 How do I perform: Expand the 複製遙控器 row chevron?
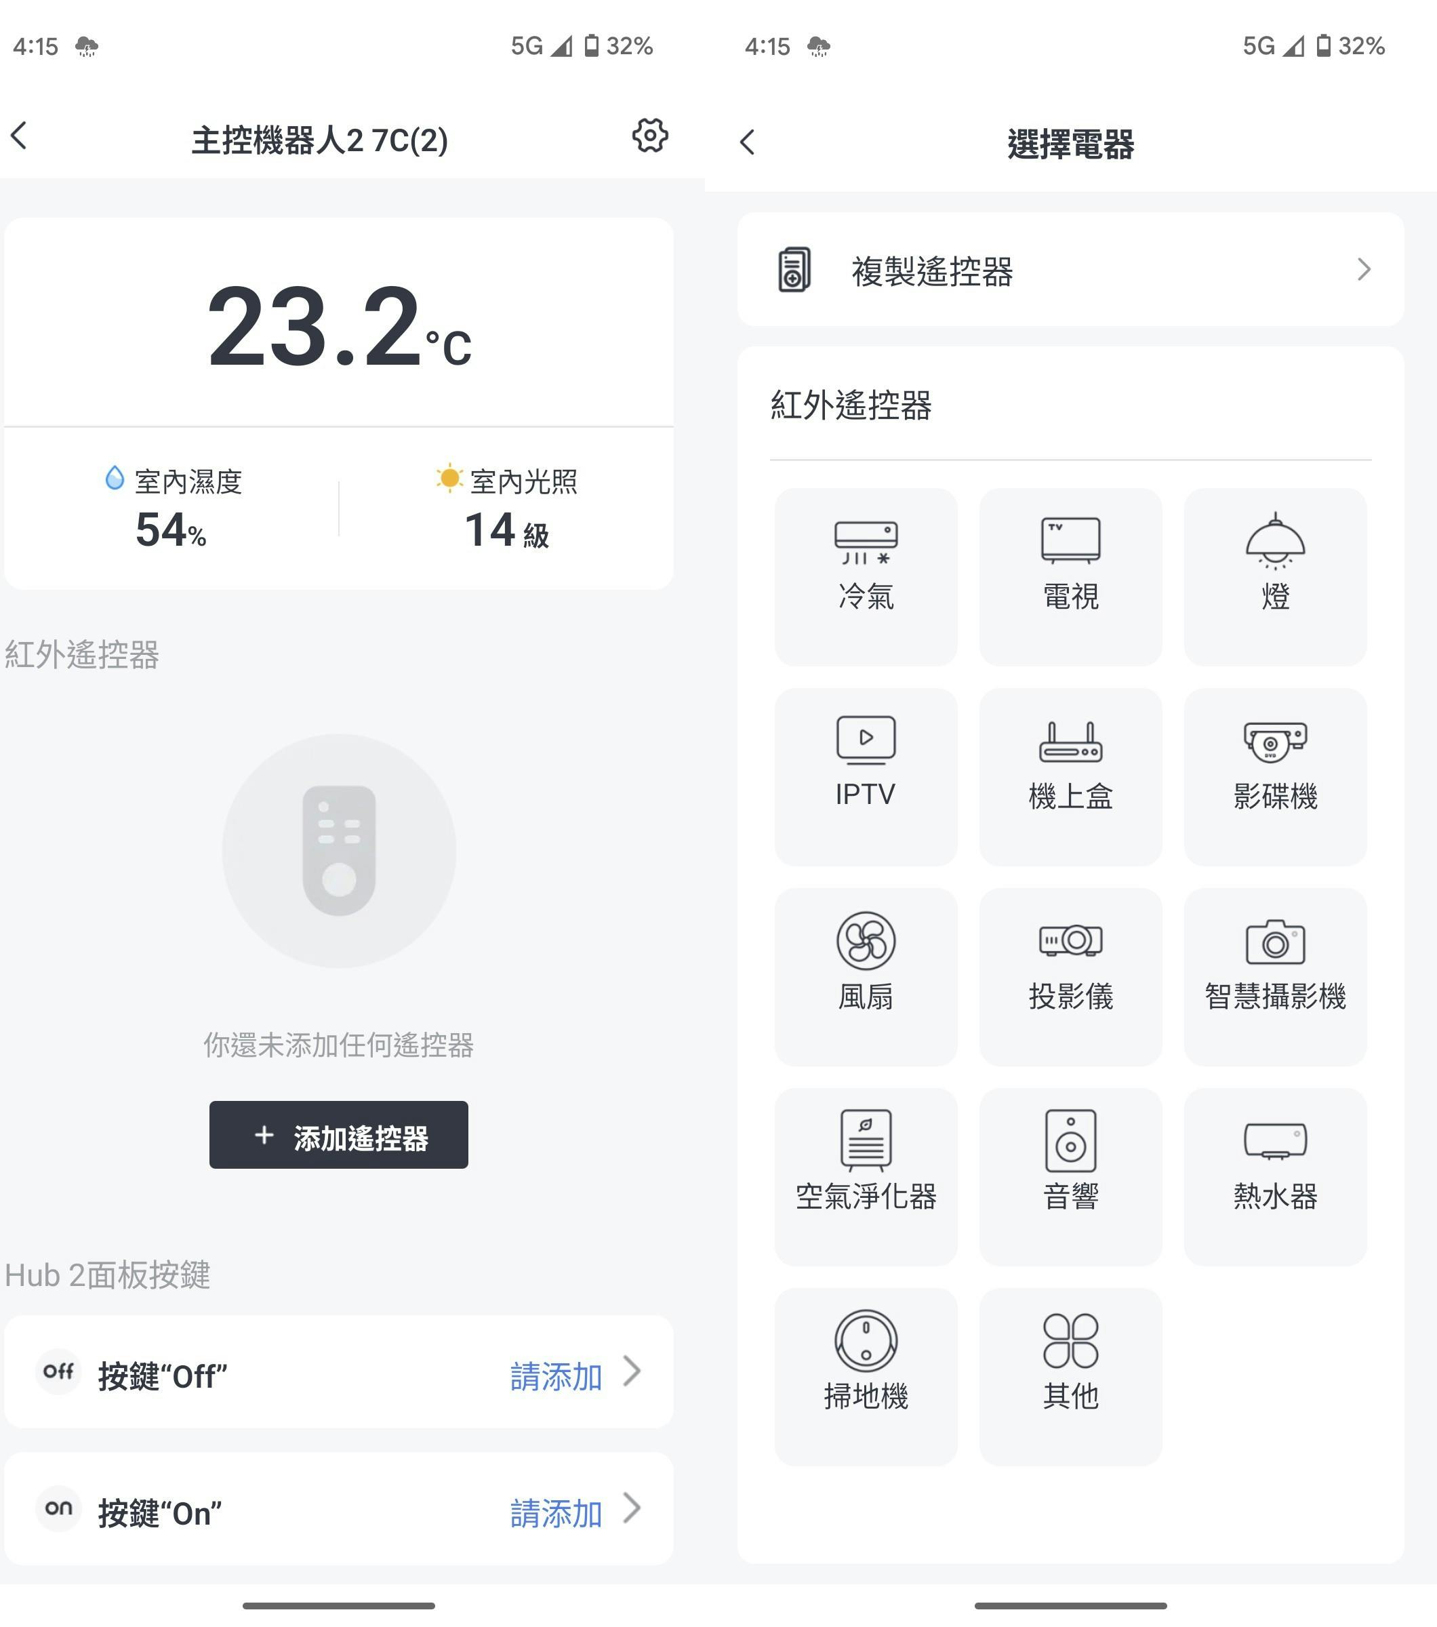click(1363, 270)
